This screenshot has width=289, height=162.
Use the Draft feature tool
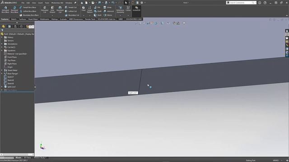pyautogui.click(x=98, y=11)
